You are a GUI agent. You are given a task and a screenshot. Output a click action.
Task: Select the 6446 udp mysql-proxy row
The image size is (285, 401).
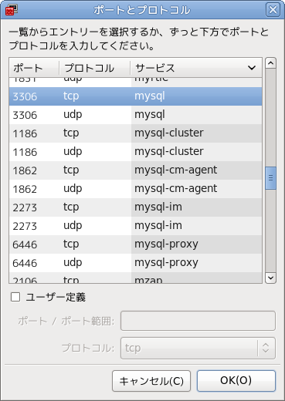pyautogui.click(x=135, y=263)
